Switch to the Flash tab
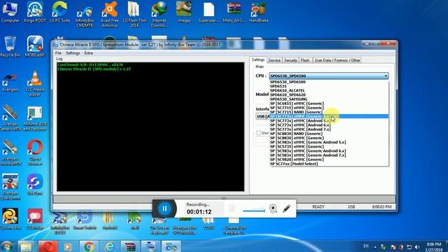This screenshot has width=448, height=252. click(x=305, y=60)
